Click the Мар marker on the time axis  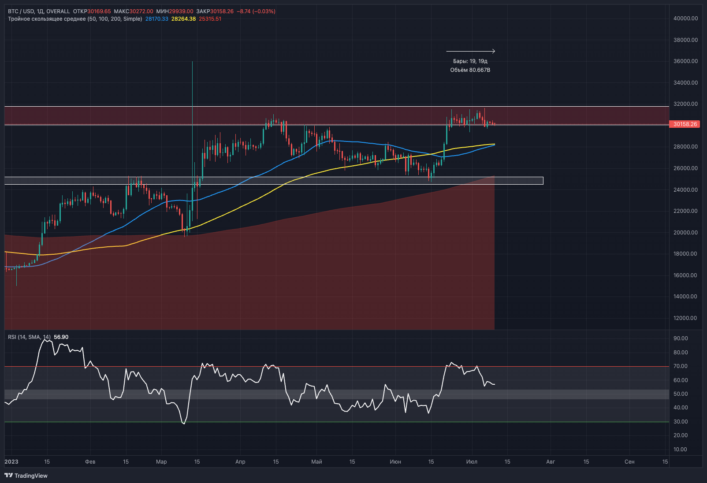tap(161, 462)
